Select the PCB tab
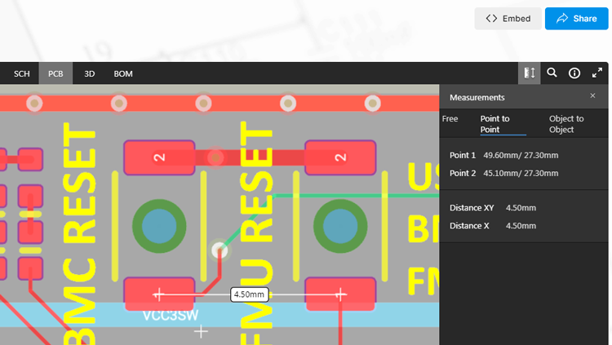612x345 pixels. pyautogui.click(x=55, y=73)
